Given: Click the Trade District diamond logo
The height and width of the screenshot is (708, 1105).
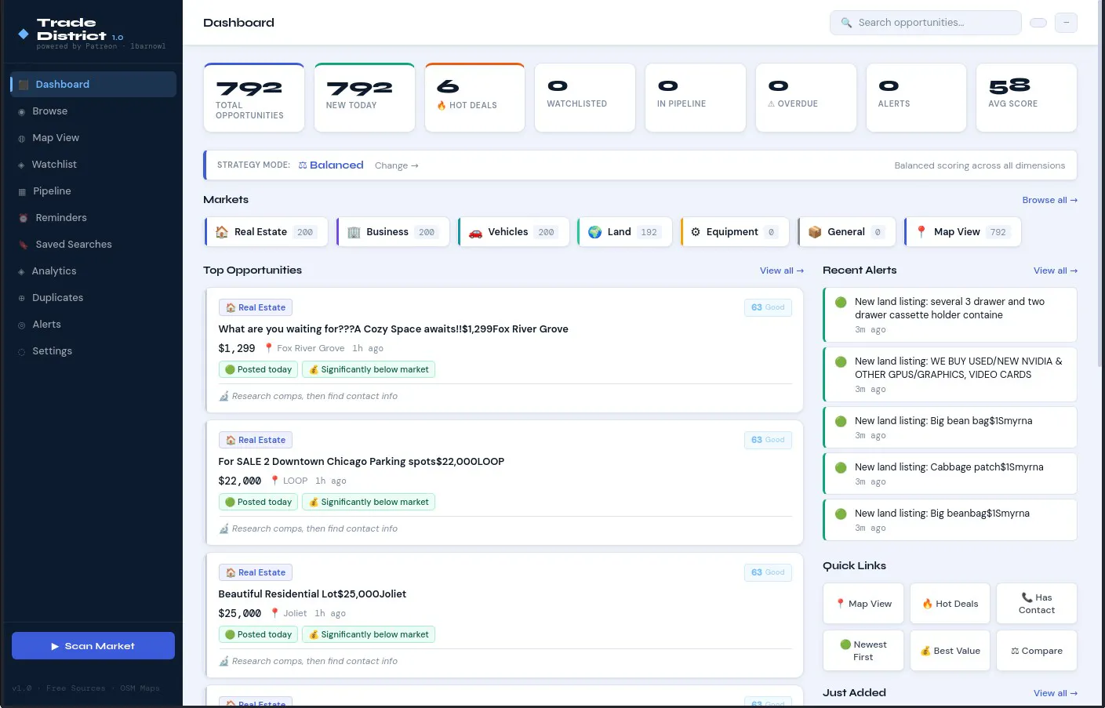Looking at the screenshot, I should (24, 34).
